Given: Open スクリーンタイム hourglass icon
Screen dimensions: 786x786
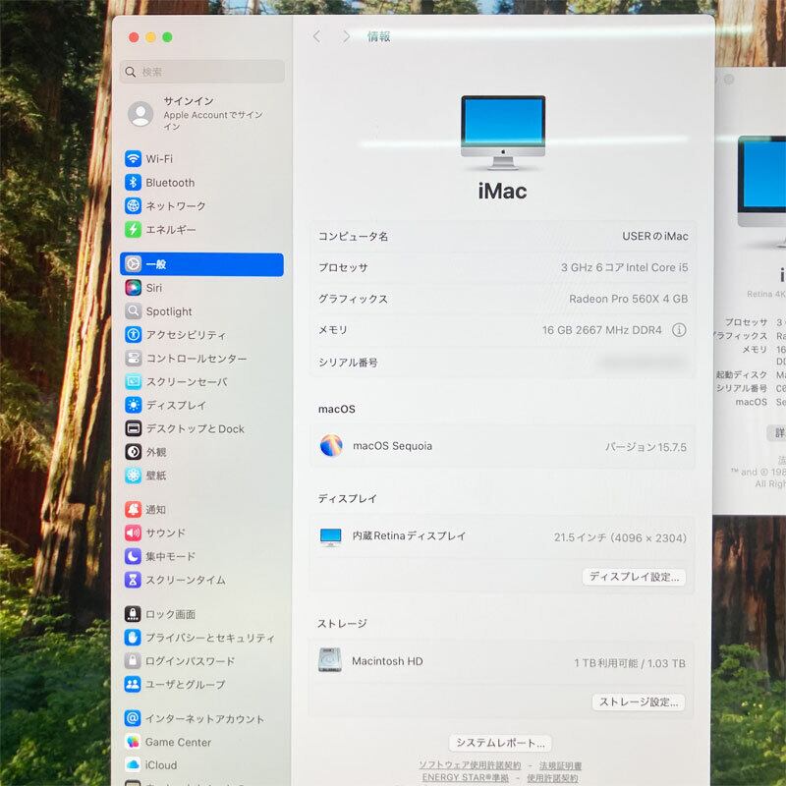Looking at the screenshot, I should click(133, 580).
